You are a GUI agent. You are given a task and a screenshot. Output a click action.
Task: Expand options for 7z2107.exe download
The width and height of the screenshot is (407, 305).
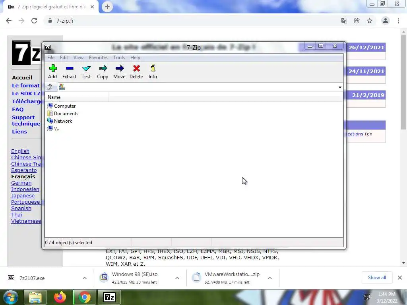(85, 278)
